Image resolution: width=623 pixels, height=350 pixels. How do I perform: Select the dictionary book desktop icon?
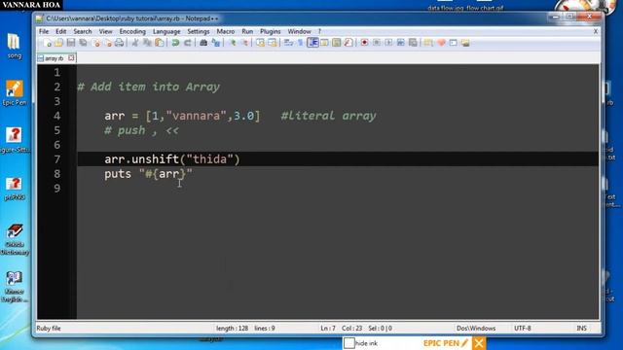click(x=15, y=239)
